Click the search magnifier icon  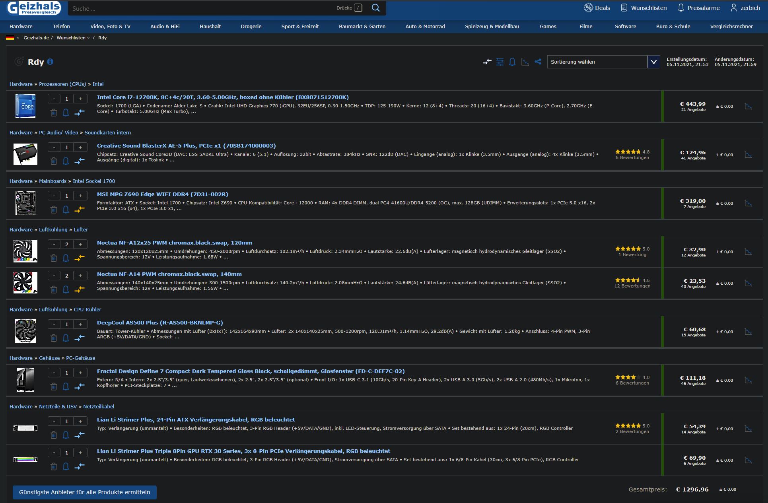click(x=375, y=8)
